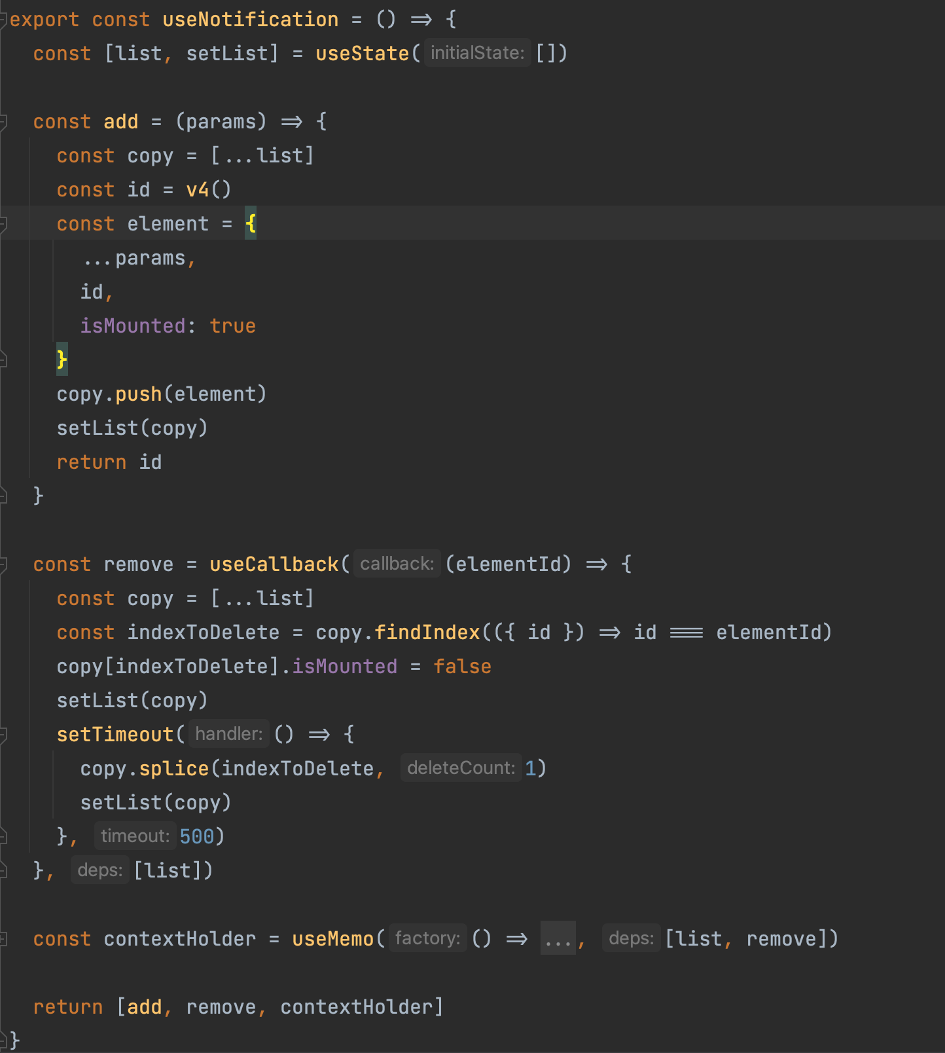945x1053 pixels.
Task: Click 'add' in the return array
Action: coord(145,1007)
